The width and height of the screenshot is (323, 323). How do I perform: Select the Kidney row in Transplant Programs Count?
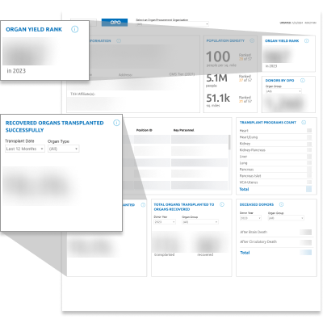(x=275, y=144)
